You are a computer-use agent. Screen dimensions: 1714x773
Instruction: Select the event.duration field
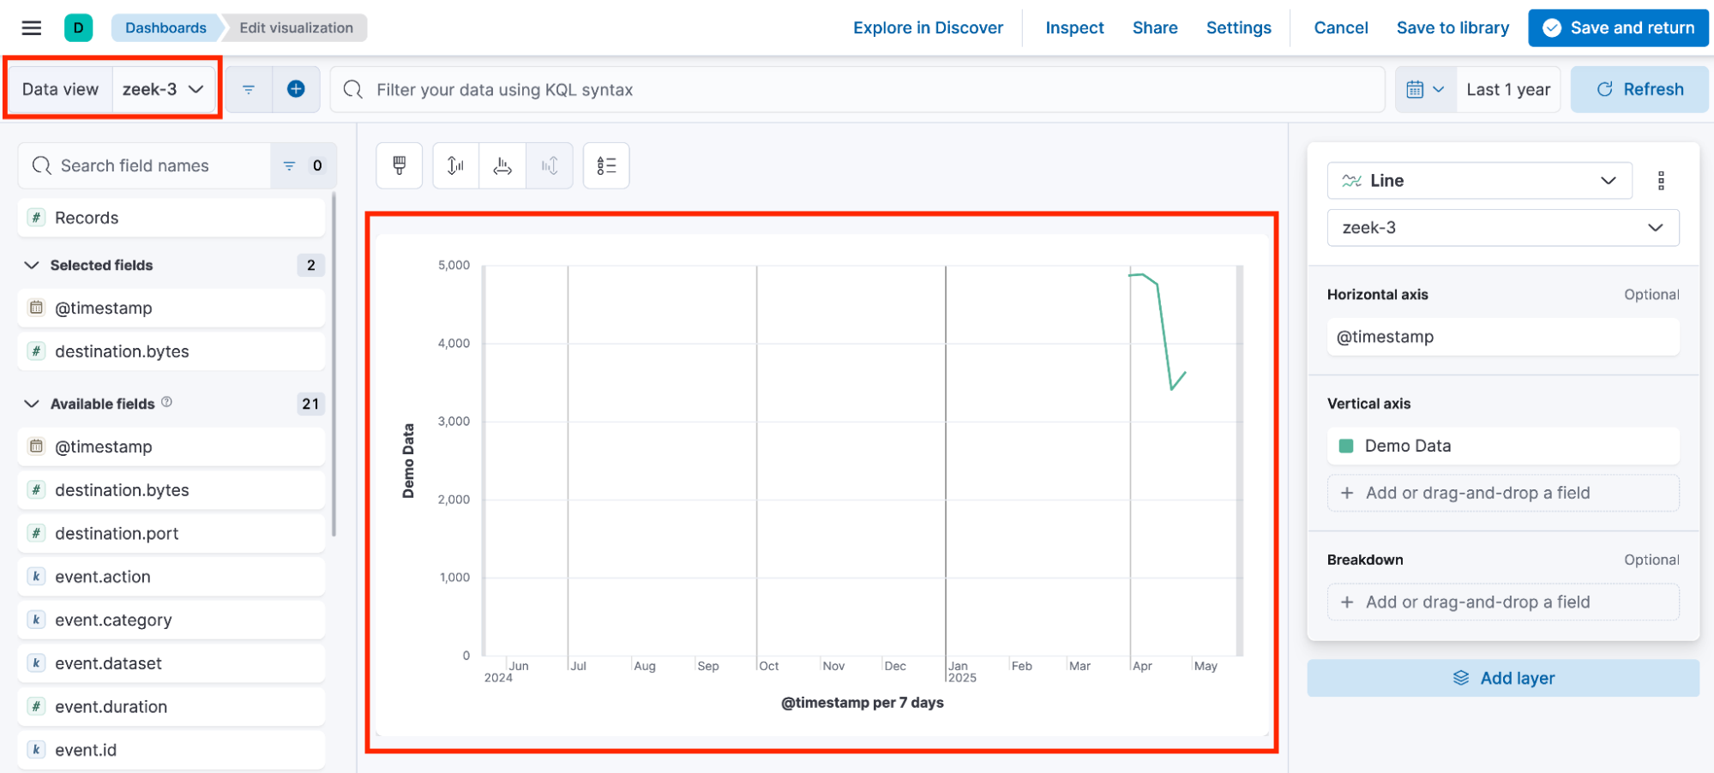[171, 706]
